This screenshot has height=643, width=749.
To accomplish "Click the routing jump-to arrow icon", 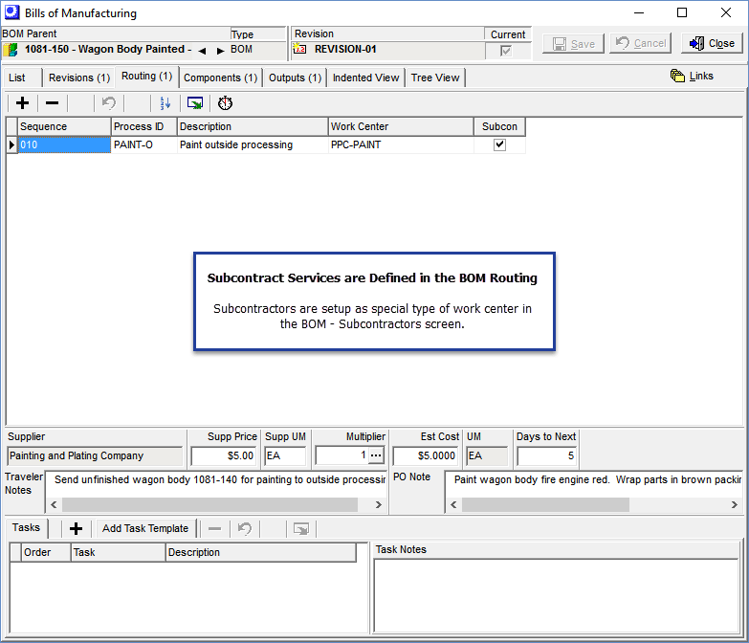I will click(x=195, y=103).
